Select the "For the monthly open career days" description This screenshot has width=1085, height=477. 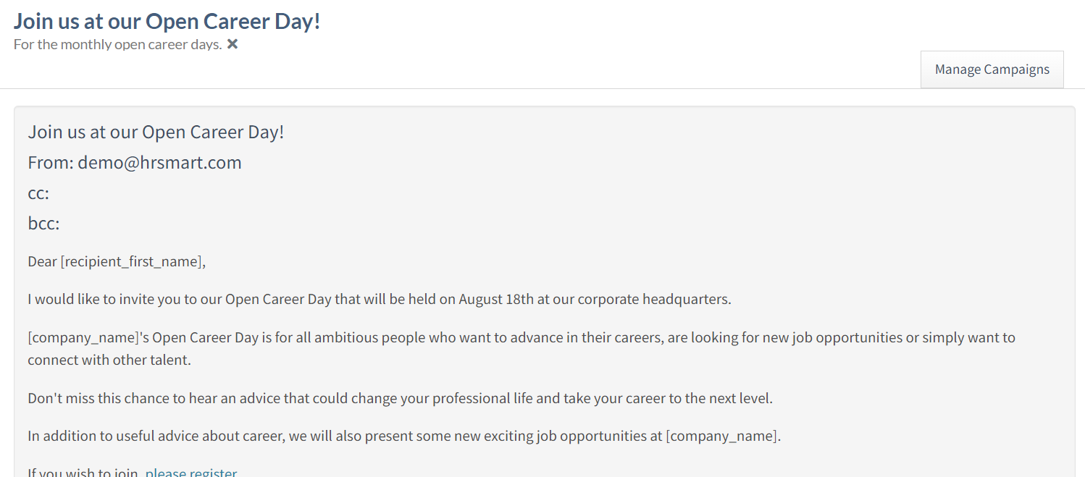pos(117,44)
